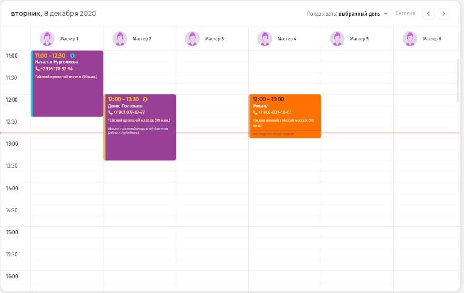Click date heading 'вторник, 8 декабря 2020'

(x=54, y=14)
